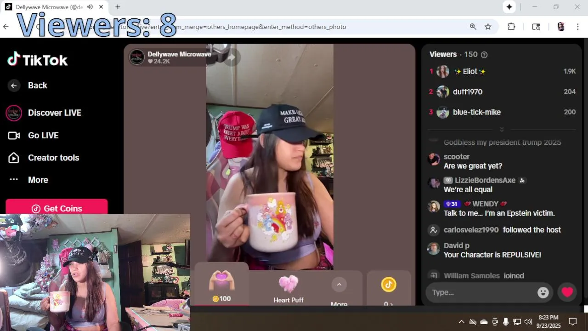This screenshot has height=331, width=588.
Task: Open WENDY's chat avatar
Action: click(x=434, y=206)
